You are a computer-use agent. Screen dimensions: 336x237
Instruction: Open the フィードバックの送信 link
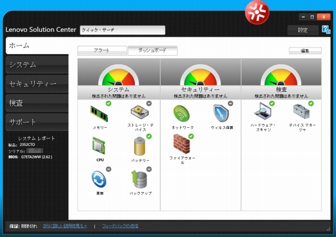(x=120, y=226)
